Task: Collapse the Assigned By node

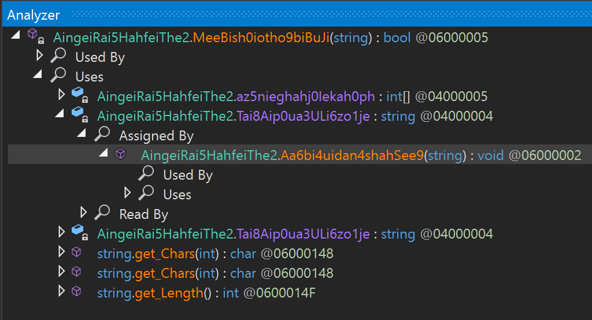Action: (83, 135)
